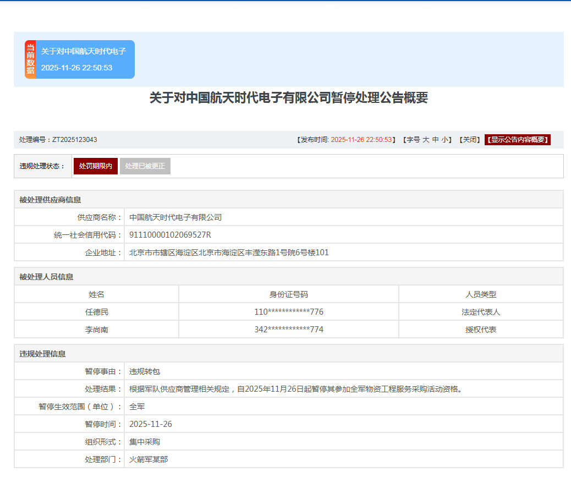
Task: Close the page via 关闭 link
Action: 469,140
